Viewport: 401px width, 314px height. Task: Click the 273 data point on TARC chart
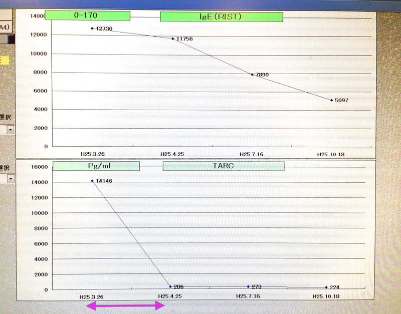[x=248, y=286]
